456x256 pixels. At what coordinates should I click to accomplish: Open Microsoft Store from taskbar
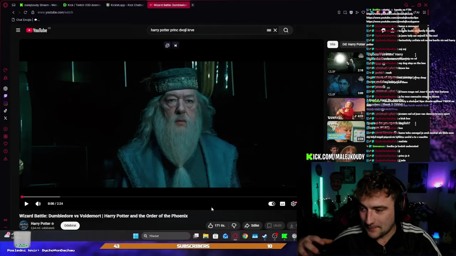(x=216, y=236)
